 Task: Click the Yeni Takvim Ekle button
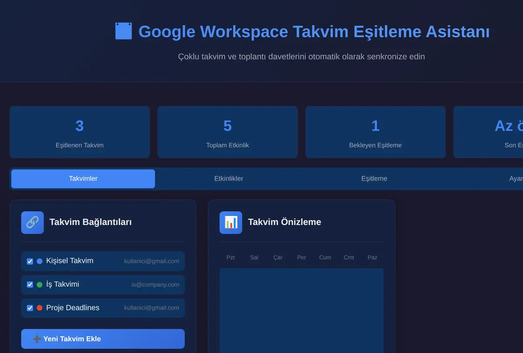click(103, 339)
